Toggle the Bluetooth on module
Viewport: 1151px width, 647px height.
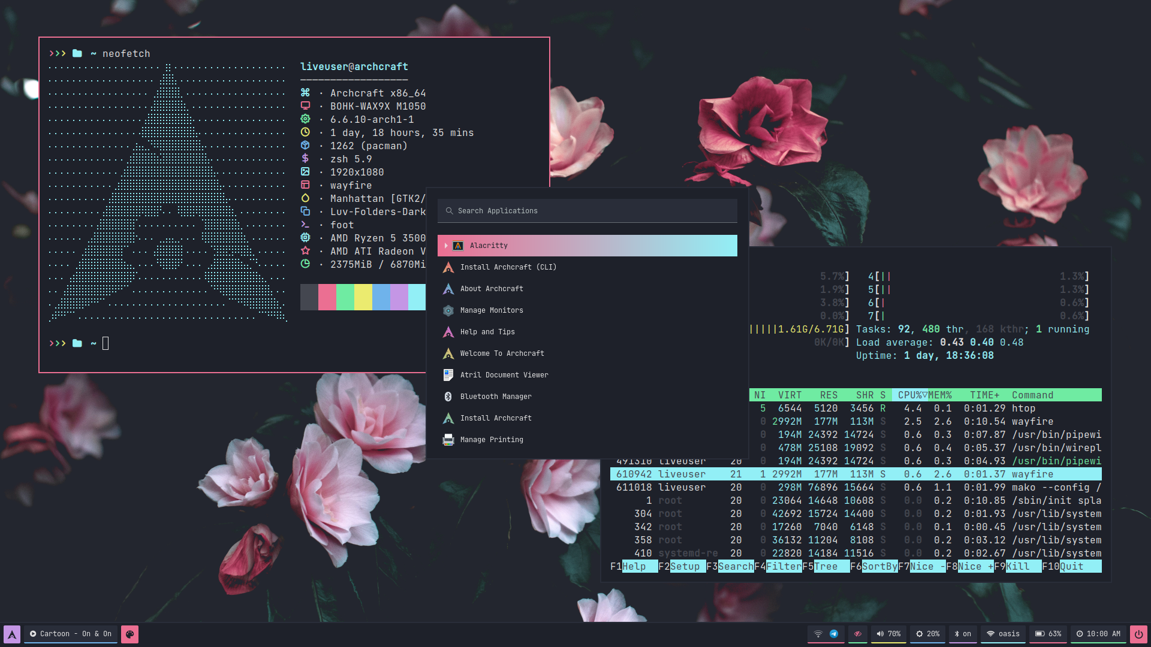[963, 634]
